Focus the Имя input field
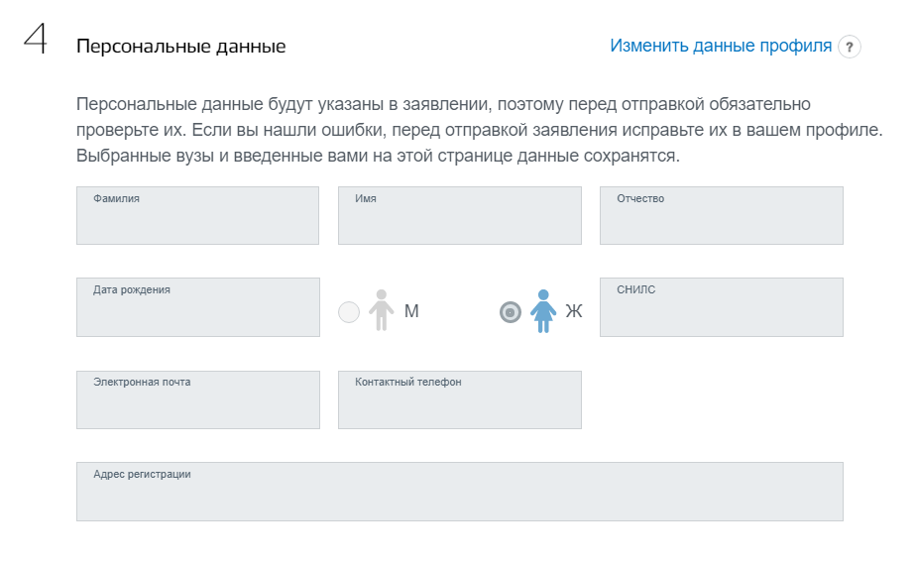The image size is (915, 563). pyautogui.click(x=460, y=215)
